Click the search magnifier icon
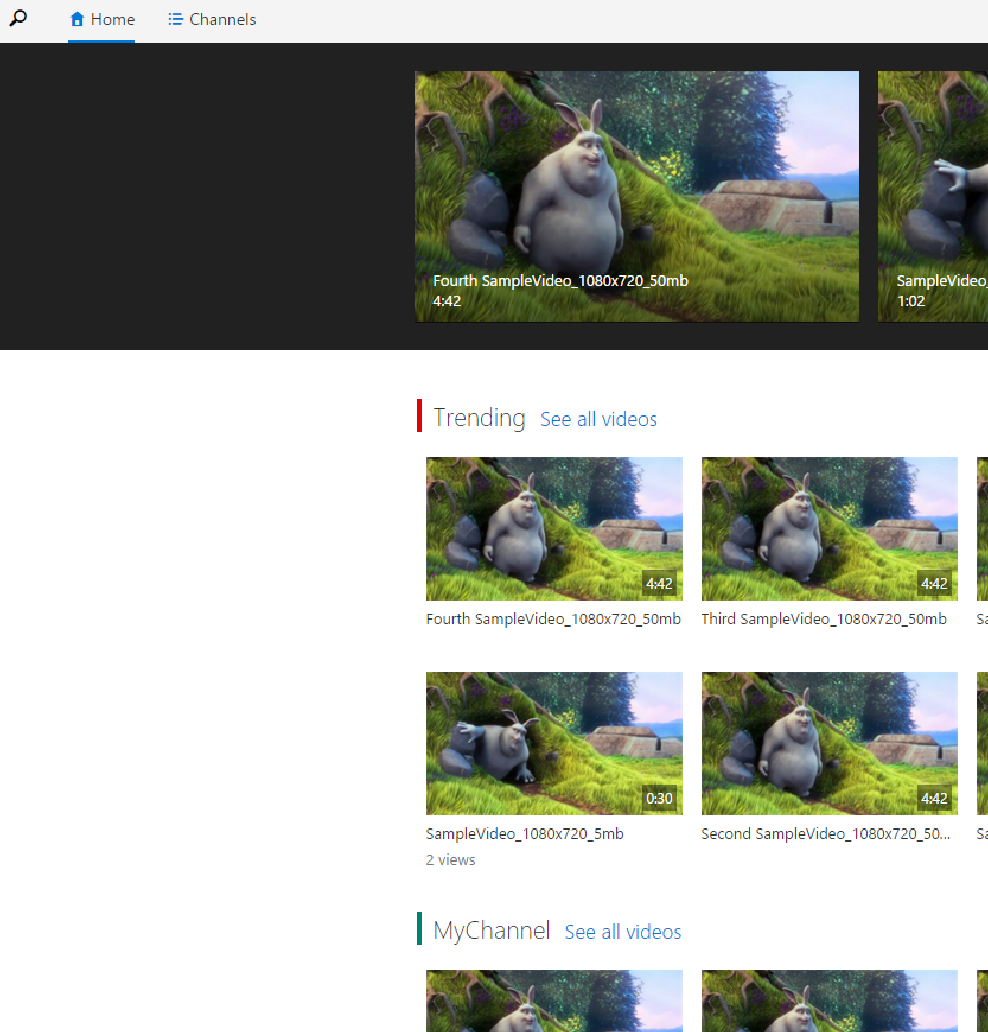Image resolution: width=988 pixels, height=1032 pixels. click(18, 18)
